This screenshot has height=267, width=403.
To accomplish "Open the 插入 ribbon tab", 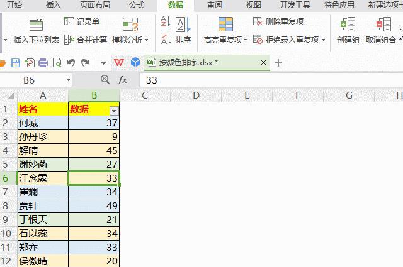I will coord(53,4).
